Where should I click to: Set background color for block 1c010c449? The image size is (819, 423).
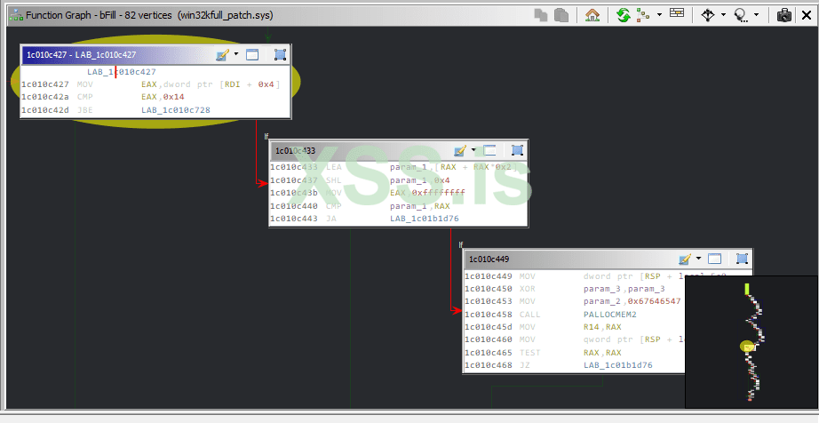click(685, 259)
